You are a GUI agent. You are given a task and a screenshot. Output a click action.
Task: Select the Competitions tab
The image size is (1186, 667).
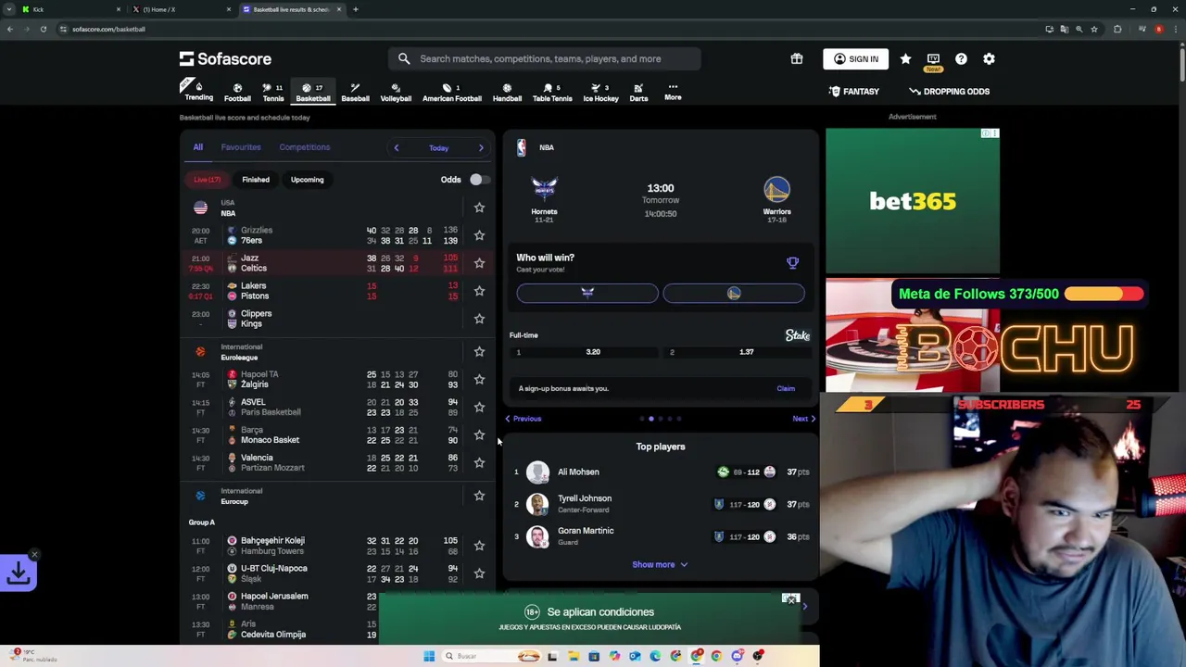click(x=305, y=147)
